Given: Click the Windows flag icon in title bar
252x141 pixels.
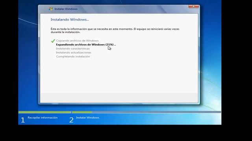Looking at the screenshot, I should pyautogui.click(x=51, y=9).
